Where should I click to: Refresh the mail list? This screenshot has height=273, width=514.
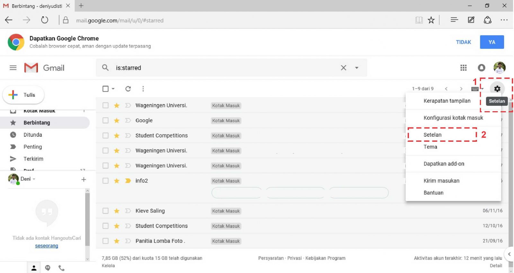point(128,89)
